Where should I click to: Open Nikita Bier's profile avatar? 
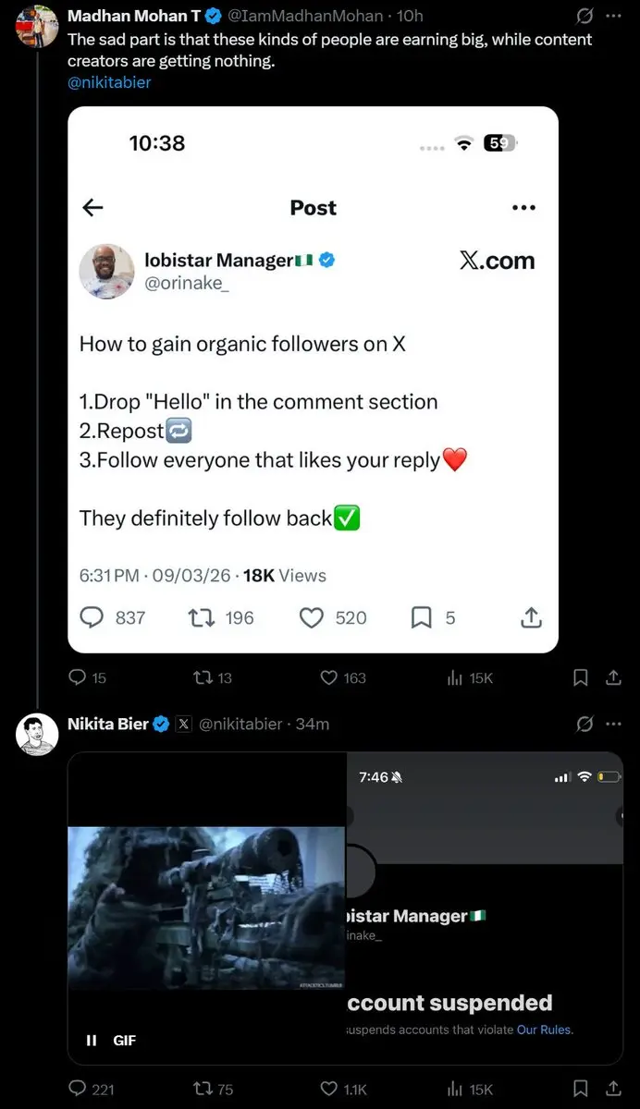38,736
